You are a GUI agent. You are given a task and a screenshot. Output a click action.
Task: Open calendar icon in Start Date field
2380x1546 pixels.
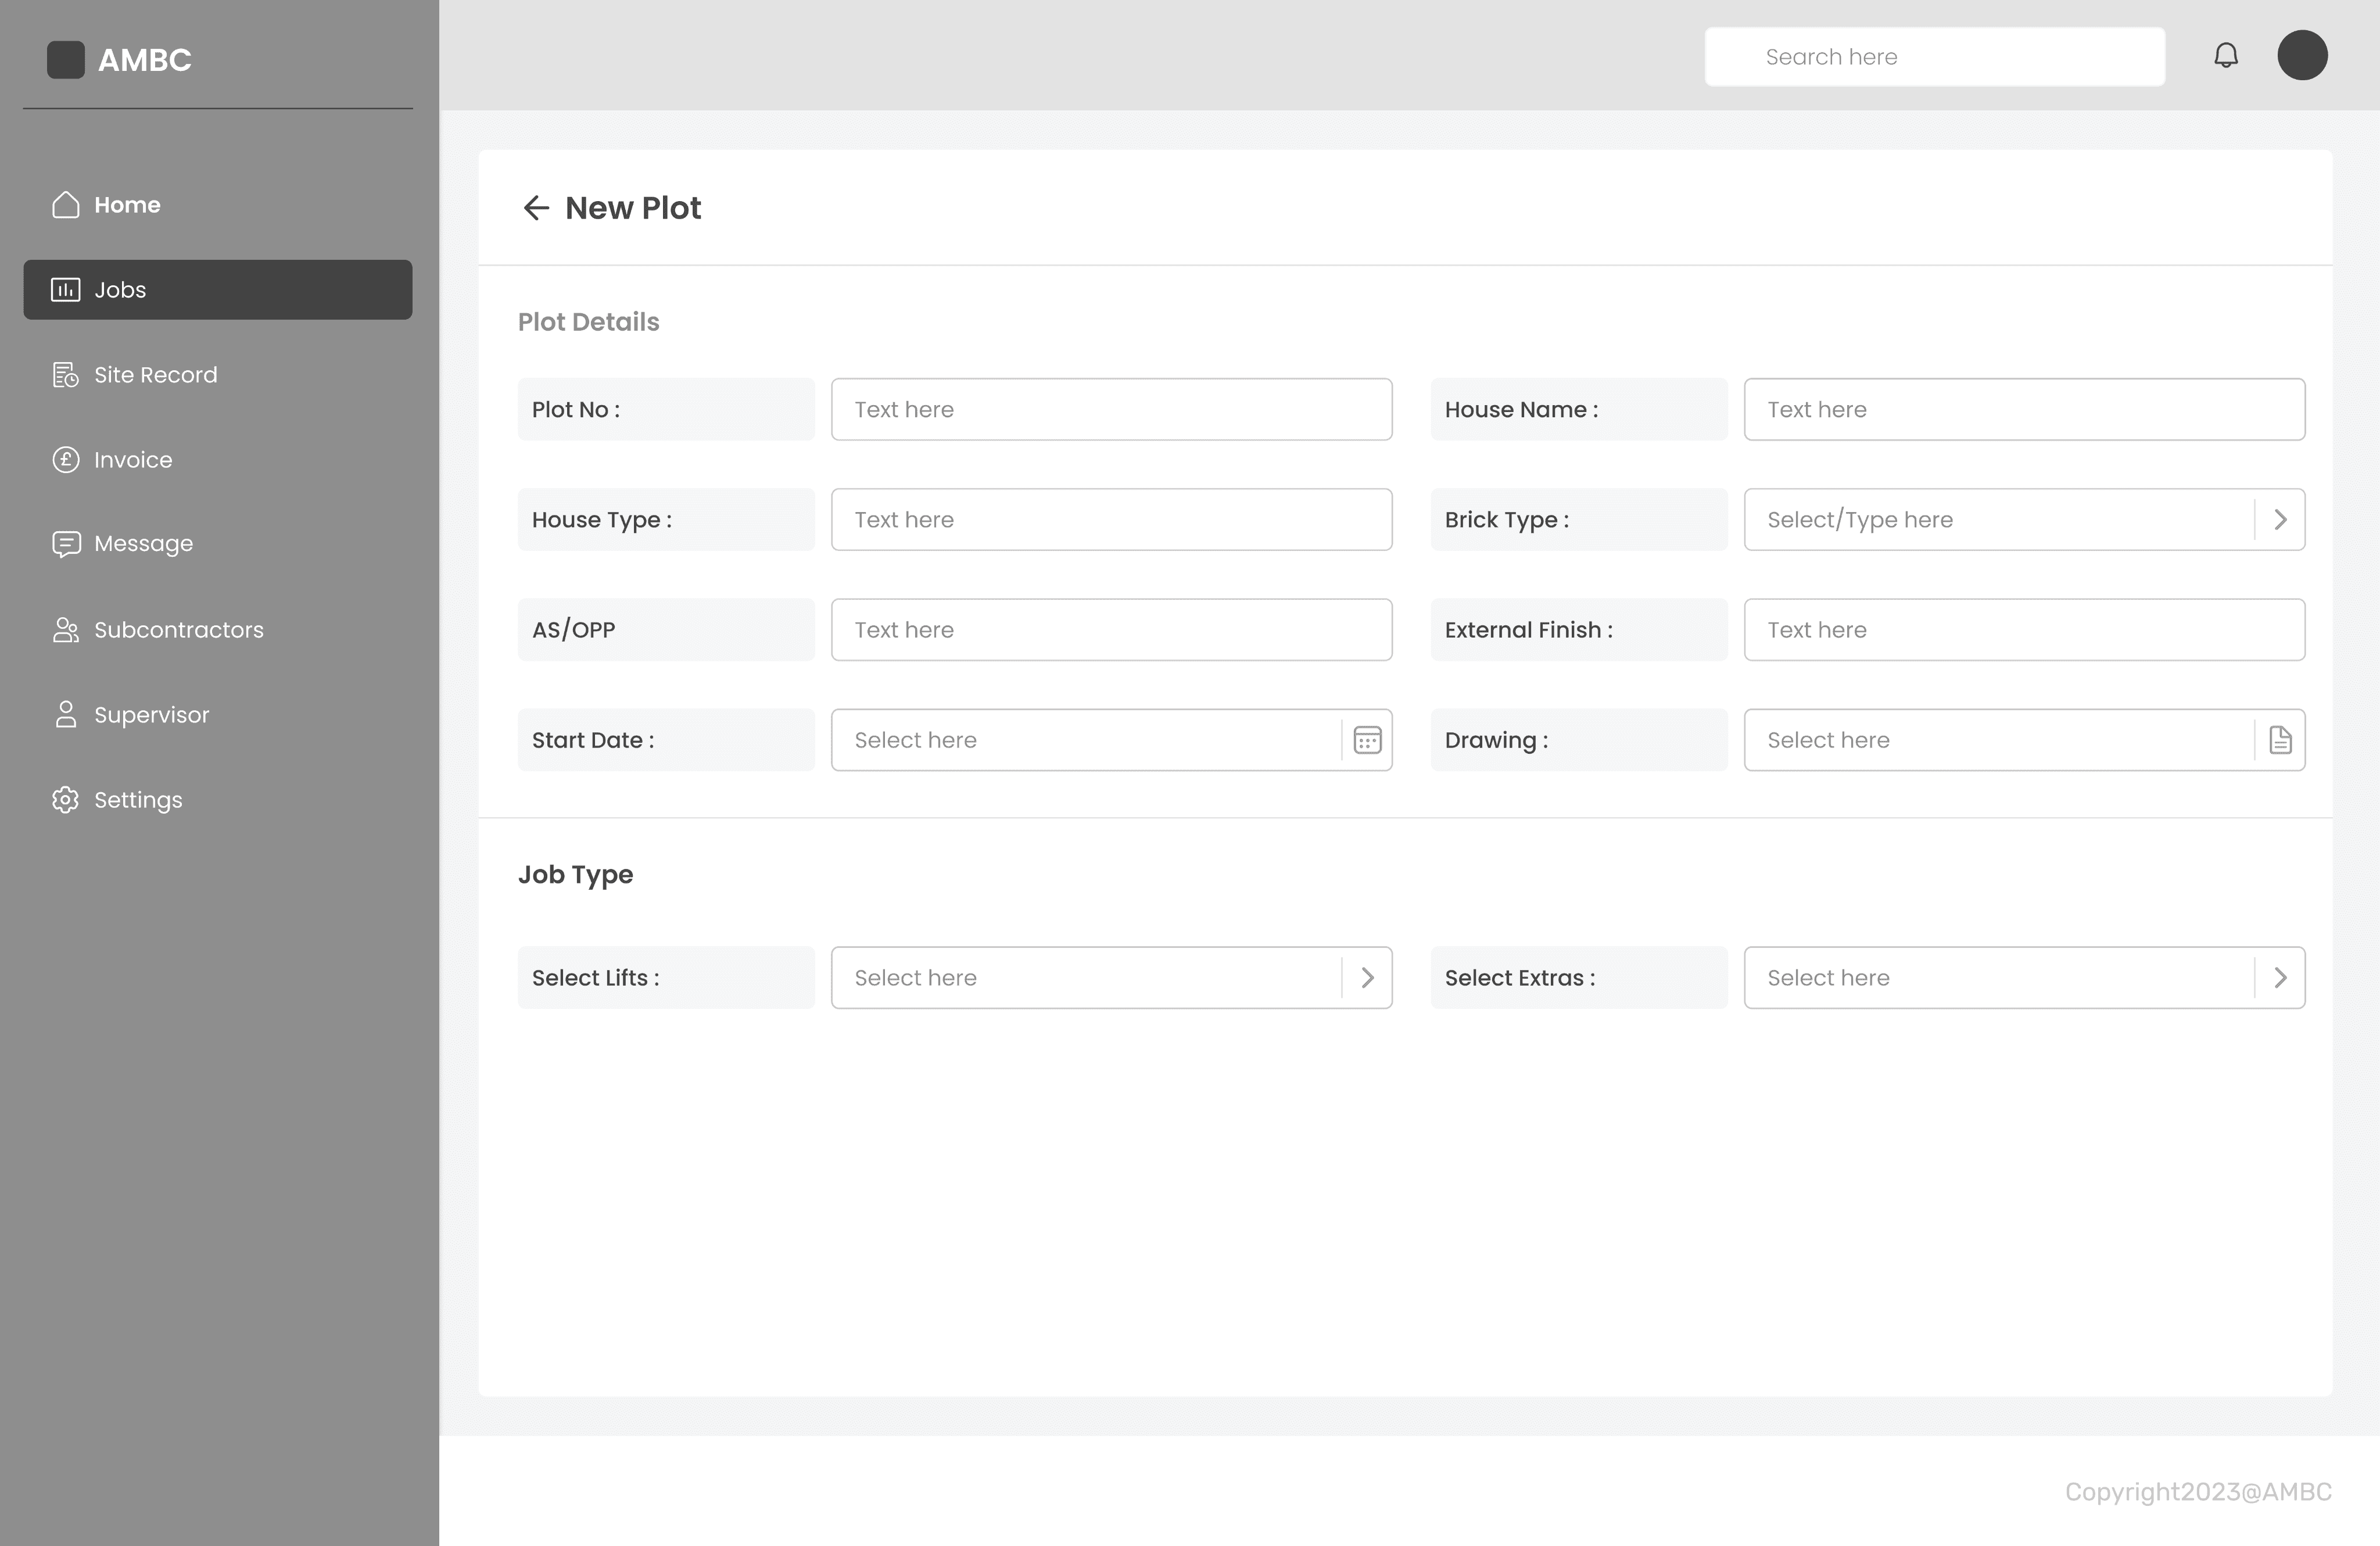(x=1367, y=740)
